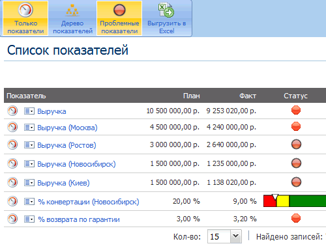Click the gauge icon for Выручка row
The image size is (326, 248).
12,111
